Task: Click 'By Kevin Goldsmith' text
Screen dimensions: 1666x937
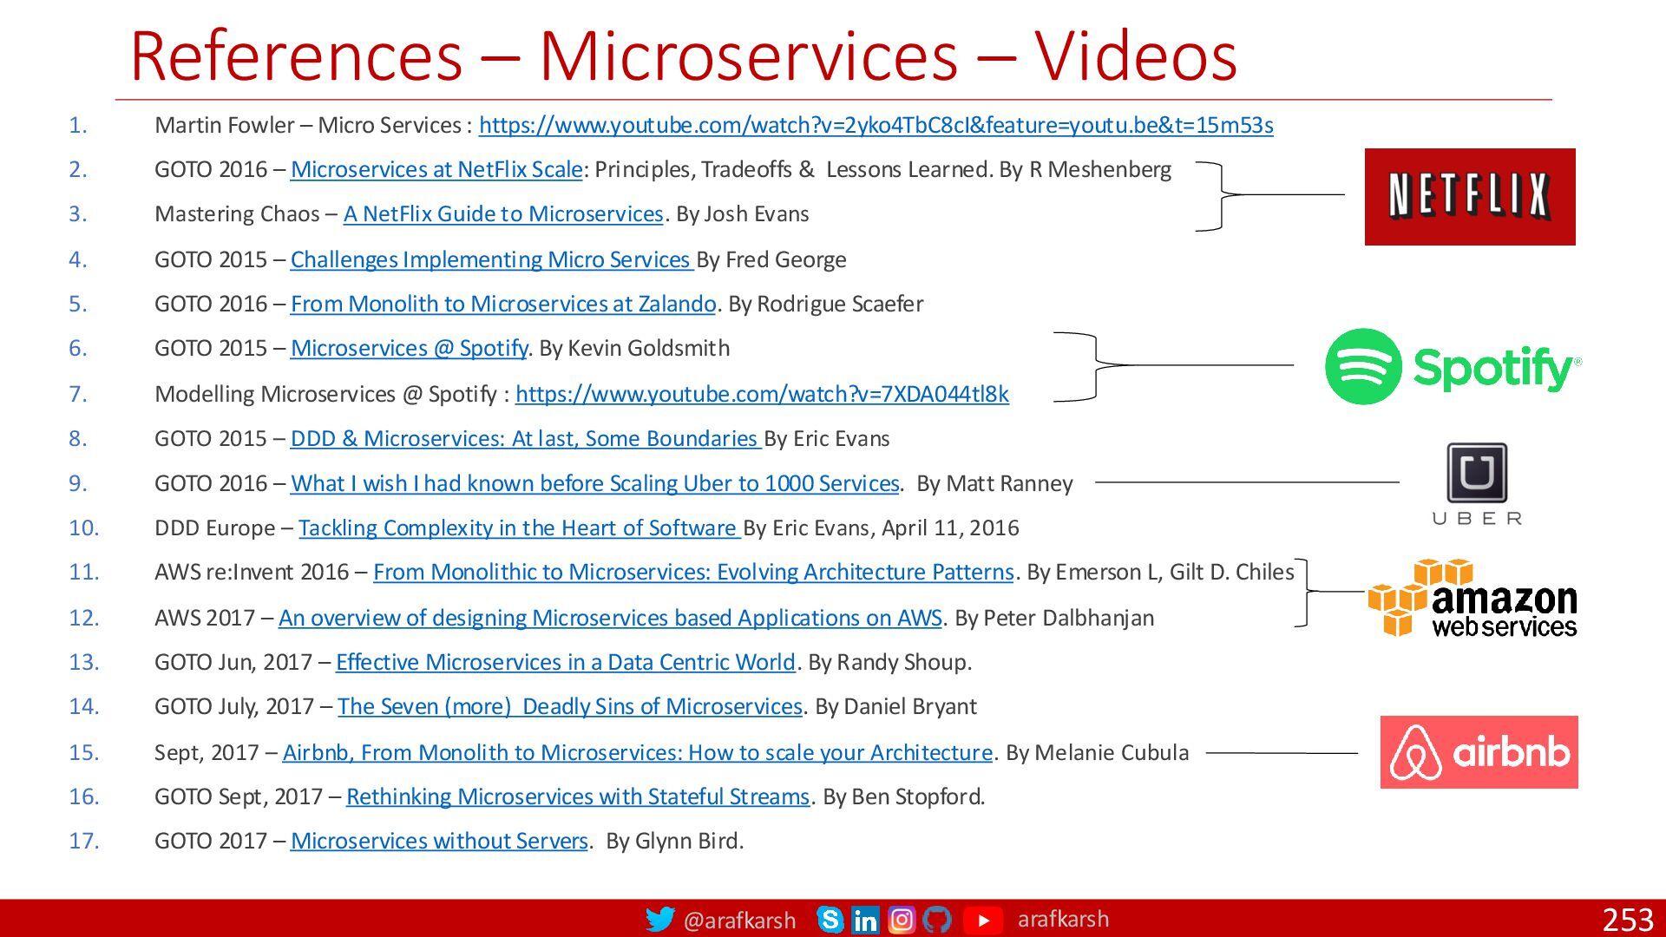Action: [634, 348]
